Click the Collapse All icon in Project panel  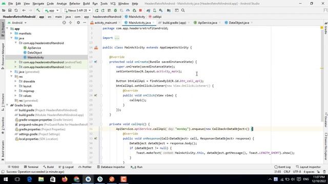[71, 22]
